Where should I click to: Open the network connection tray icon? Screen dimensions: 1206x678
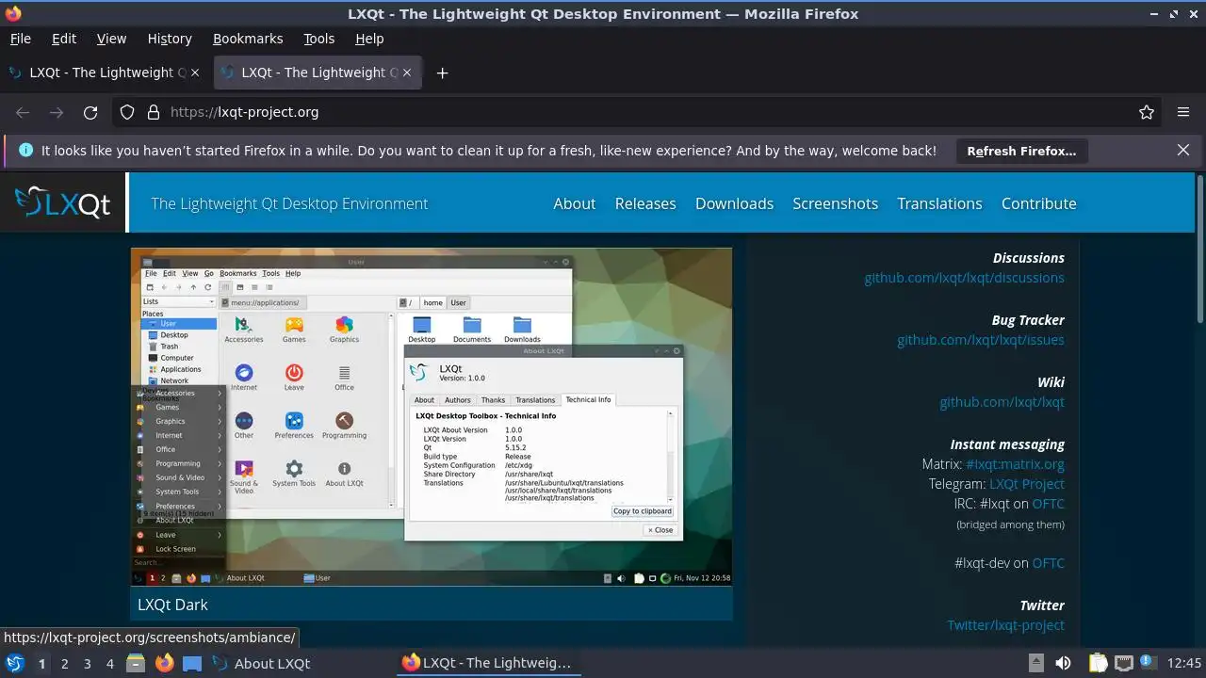(1123, 663)
